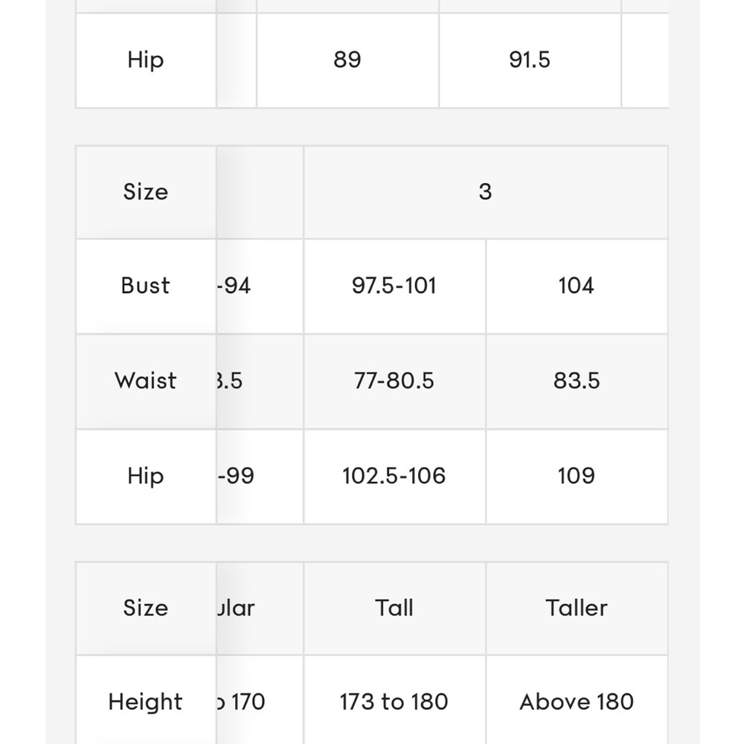744x744 pixels.
Task: Select the Size 3 header cell
Action: pyautogui.click(x=485, y=192)
